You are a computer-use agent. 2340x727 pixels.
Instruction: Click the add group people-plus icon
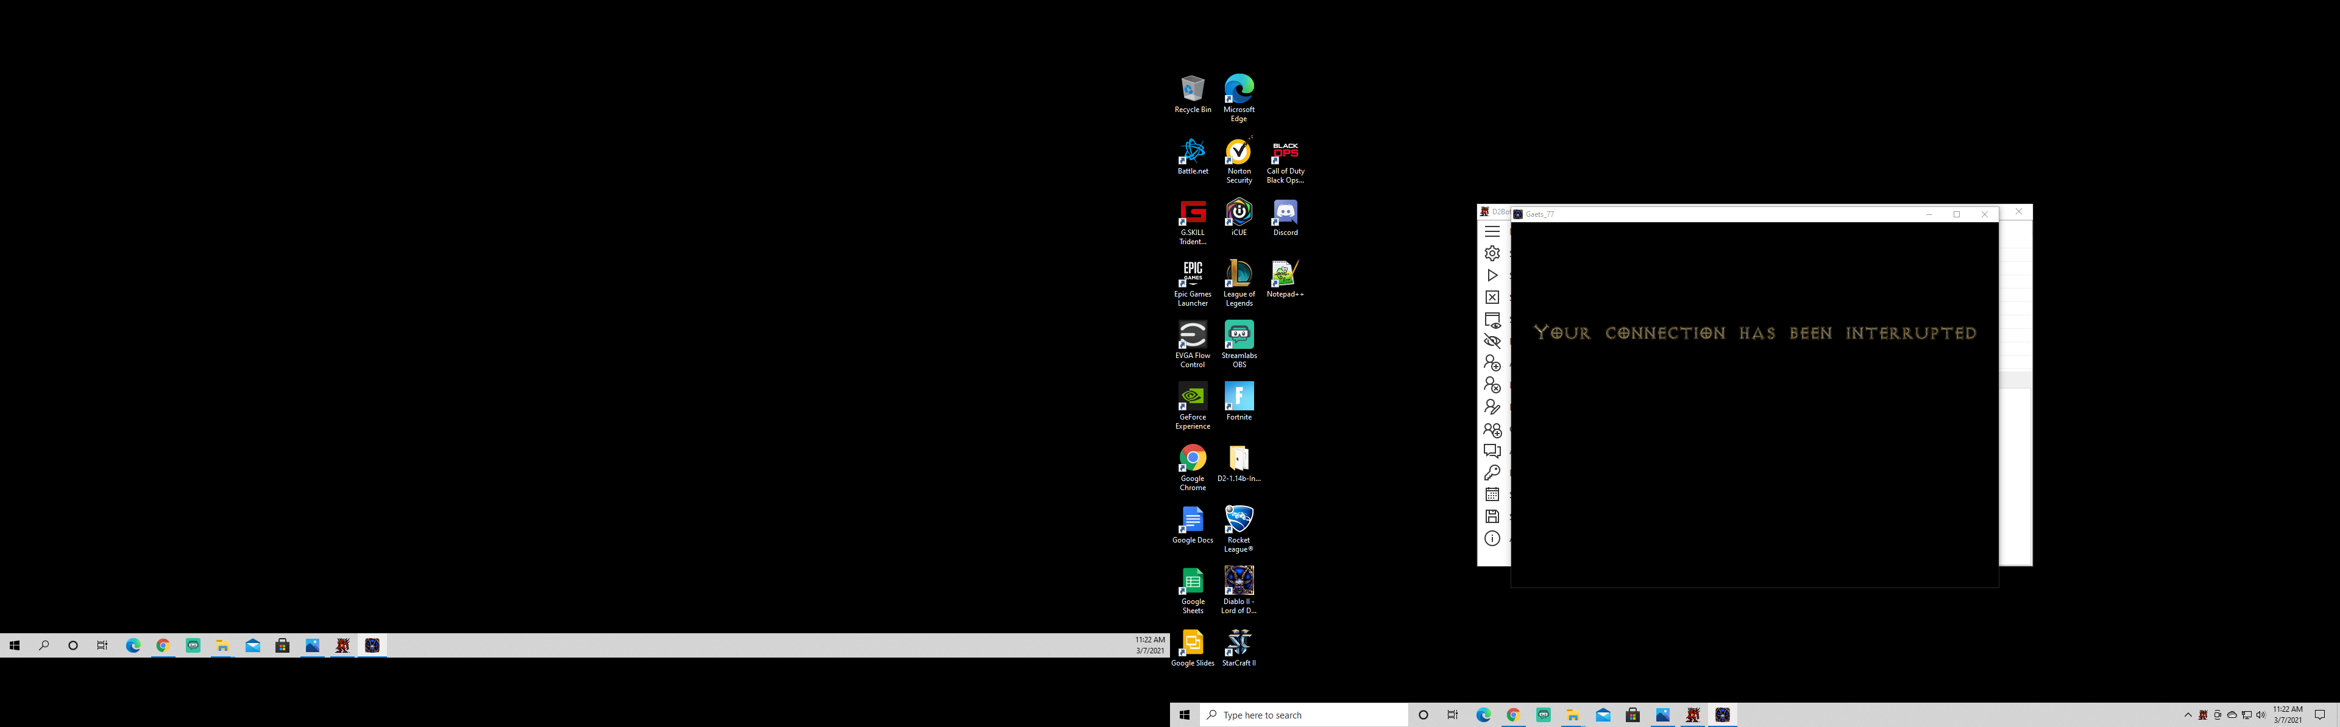click(x=1492, y=429)
